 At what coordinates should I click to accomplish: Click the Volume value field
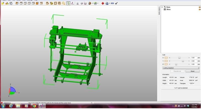(191, 78)
